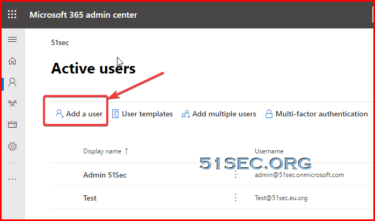Open Teams & groups sidebar icon
Screen dimensions: 375x221
click(12, 104)
